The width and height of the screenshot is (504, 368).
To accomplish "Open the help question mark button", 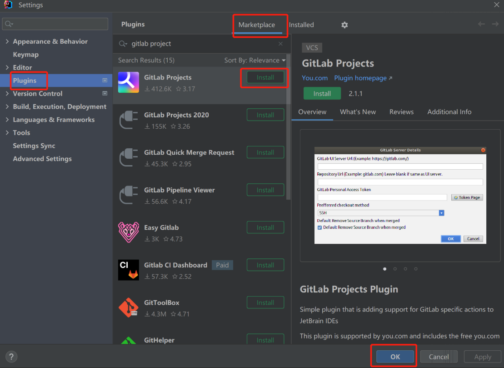I will coord(11,357).
